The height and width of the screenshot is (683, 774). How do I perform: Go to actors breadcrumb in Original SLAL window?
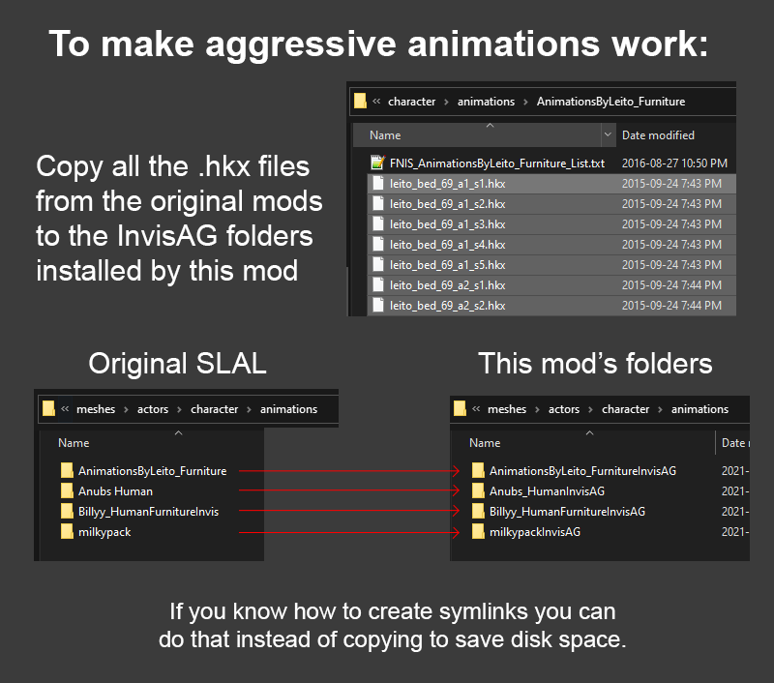tap(153, 409)
